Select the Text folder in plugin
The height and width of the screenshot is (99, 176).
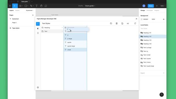point(52,31)
